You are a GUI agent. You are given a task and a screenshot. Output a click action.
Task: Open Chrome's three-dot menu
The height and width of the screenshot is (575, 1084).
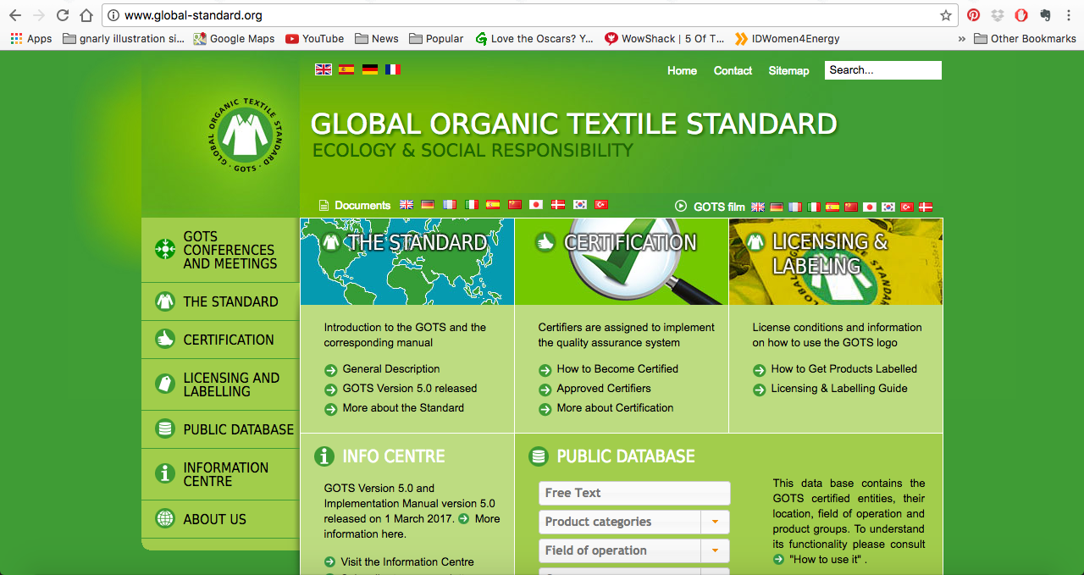1069,15
